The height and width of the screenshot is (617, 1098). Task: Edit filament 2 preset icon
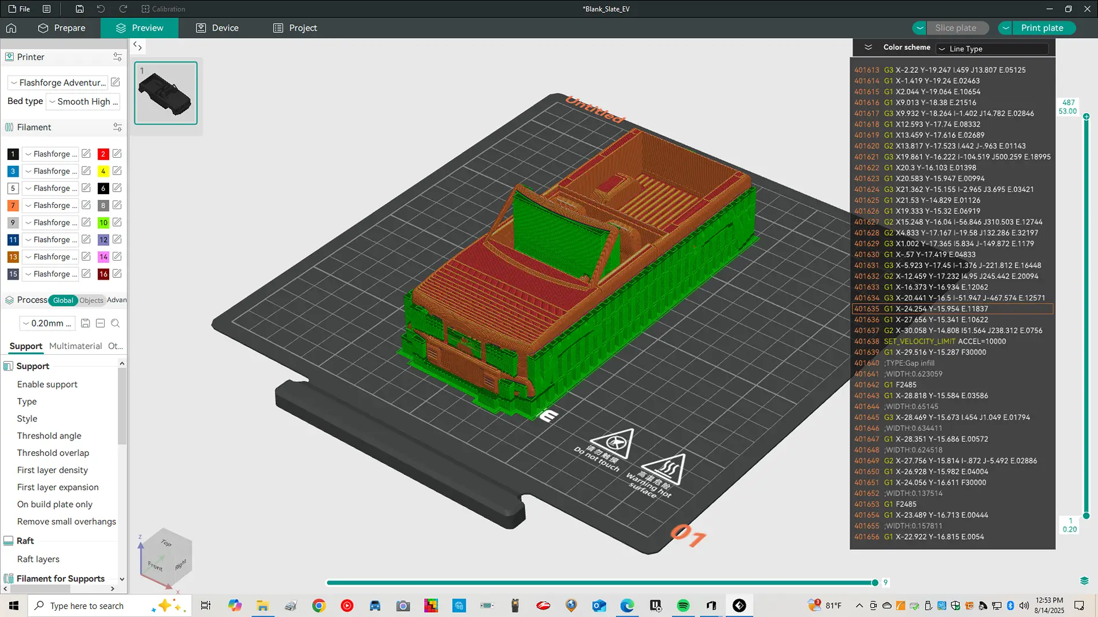click(117, 154)
